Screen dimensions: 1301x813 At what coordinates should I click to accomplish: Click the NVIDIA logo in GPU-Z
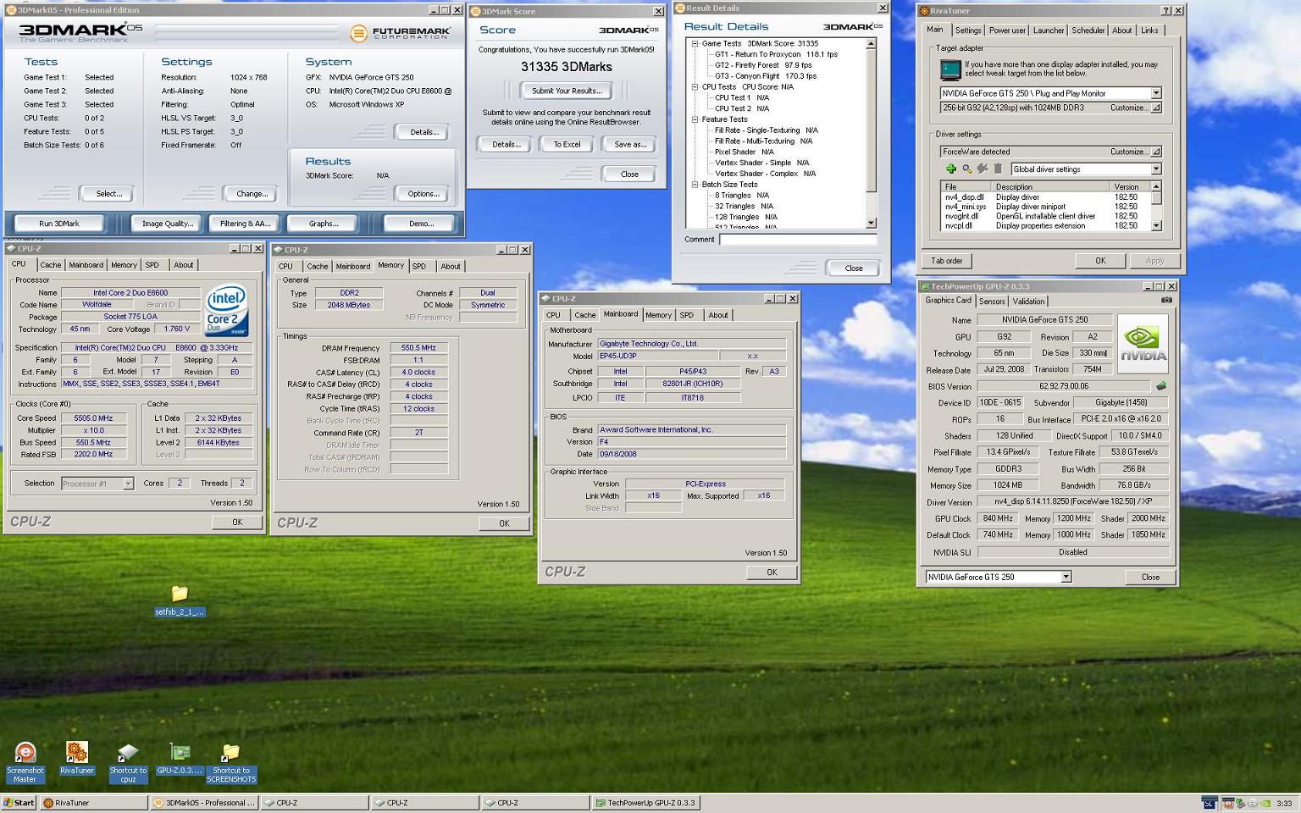coord(1143,344)
